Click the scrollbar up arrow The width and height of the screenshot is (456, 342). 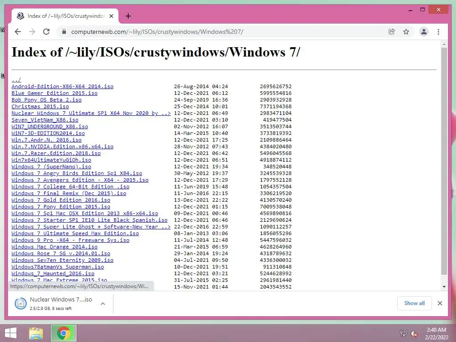pos(444,45)
